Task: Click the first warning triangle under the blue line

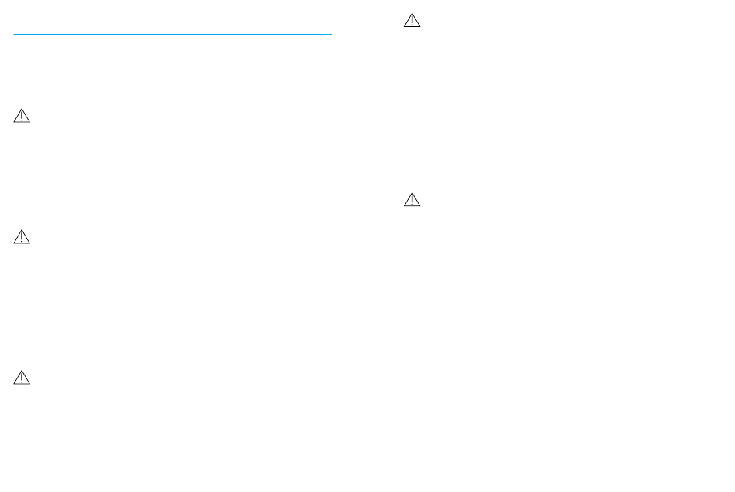Action: tap(22, 116)
